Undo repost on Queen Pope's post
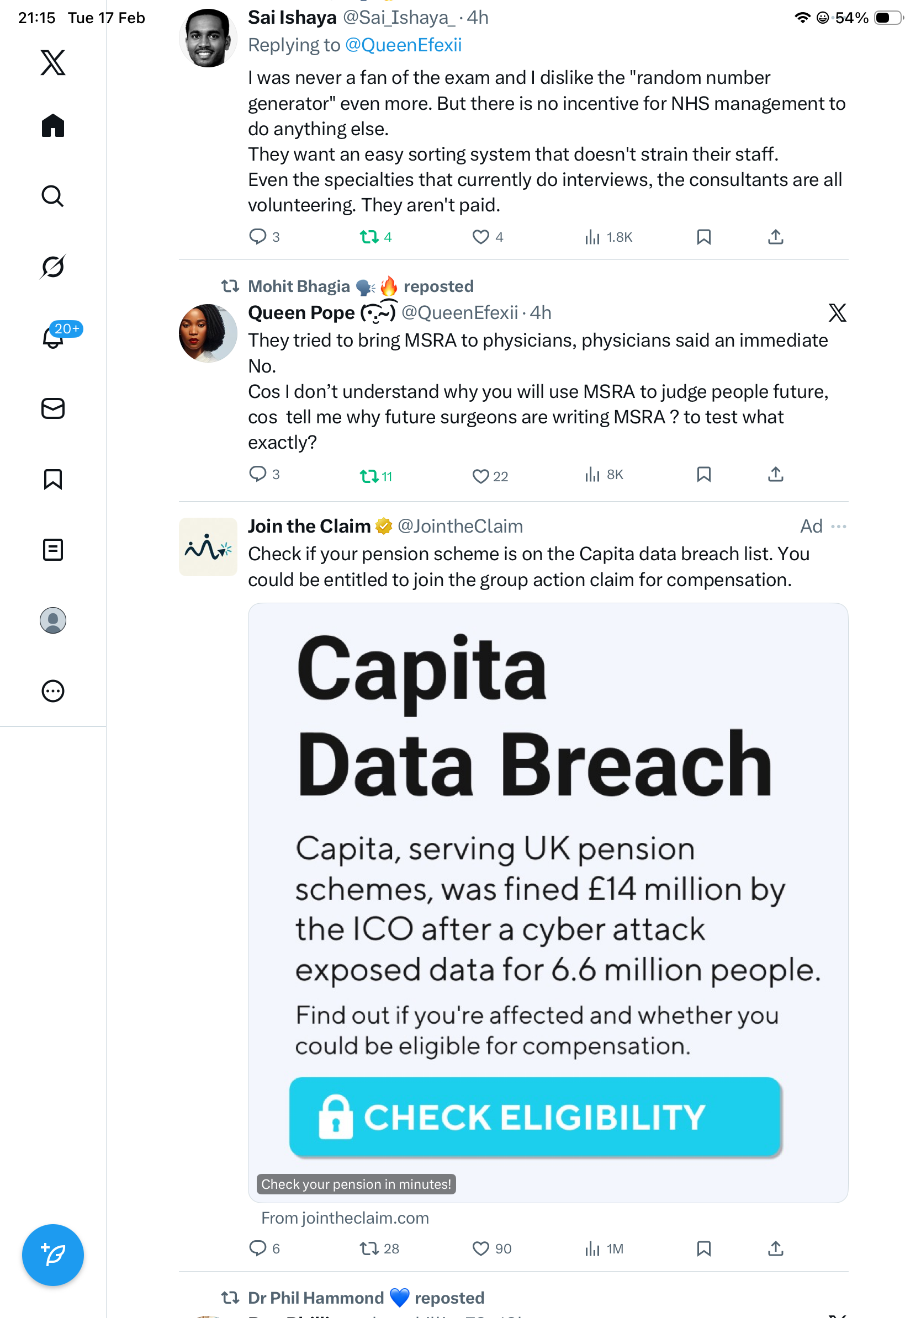 369,476
